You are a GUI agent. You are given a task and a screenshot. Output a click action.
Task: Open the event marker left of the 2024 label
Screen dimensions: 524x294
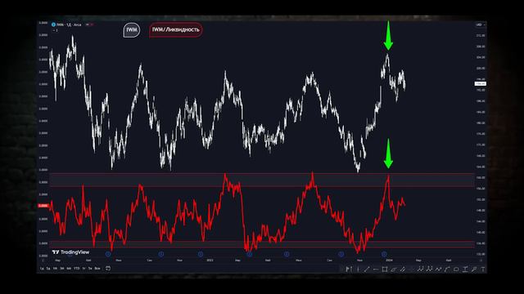tap(384, 254)
